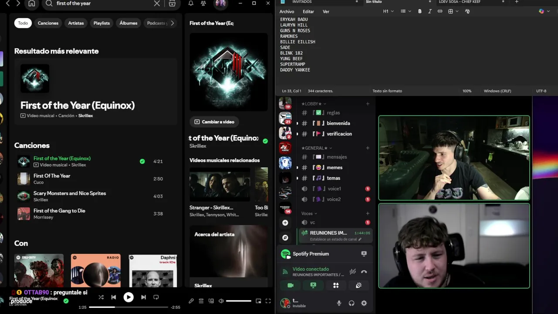Open the Spotify profile avatar
The image size is (558, 314).
point(221,3)
